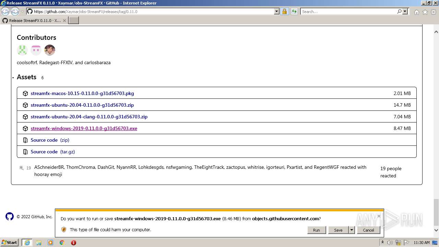Click Internet Explorer taskbar icon
439x247 pixels.
(27, 243)
